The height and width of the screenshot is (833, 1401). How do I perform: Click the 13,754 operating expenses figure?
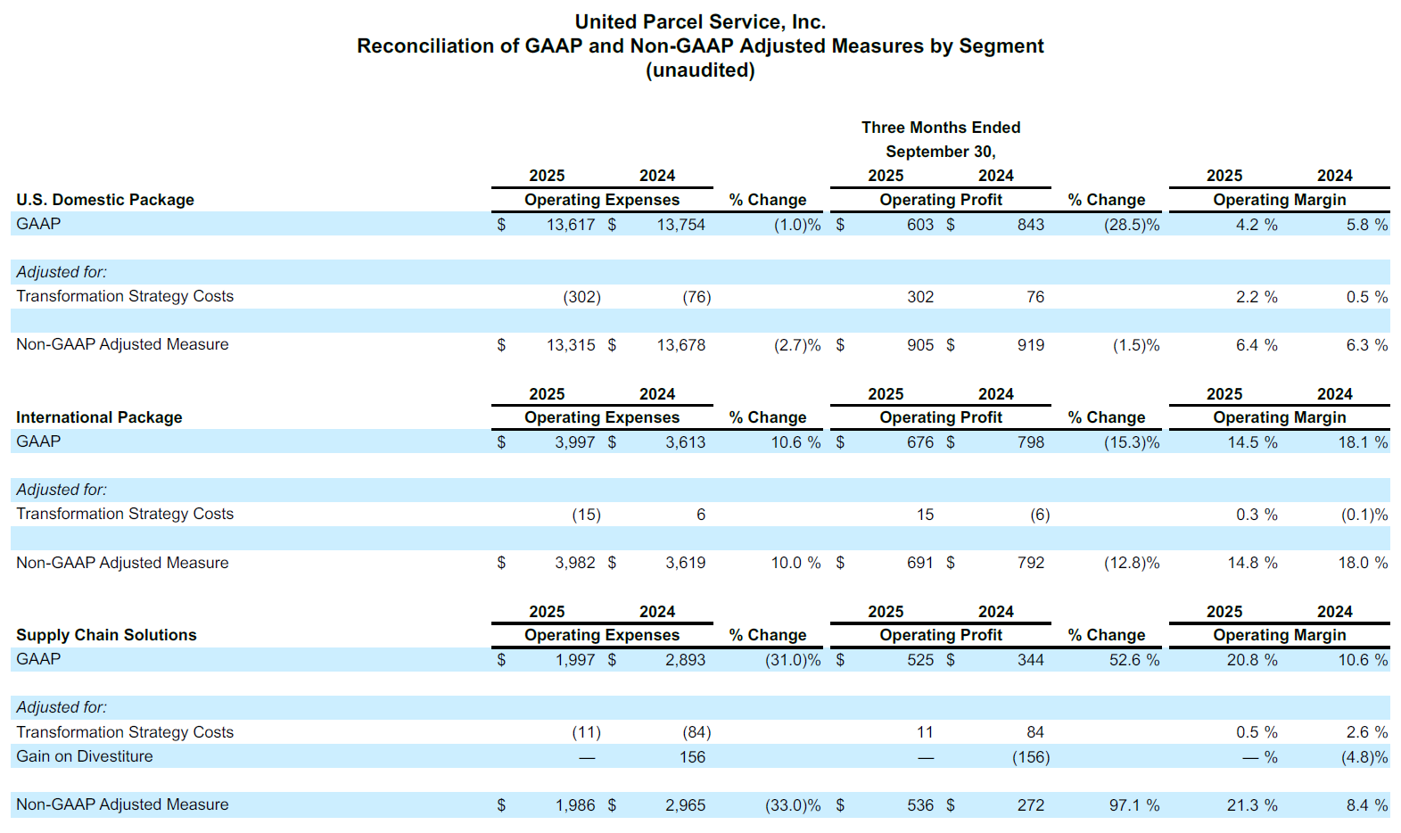(680, 225)
